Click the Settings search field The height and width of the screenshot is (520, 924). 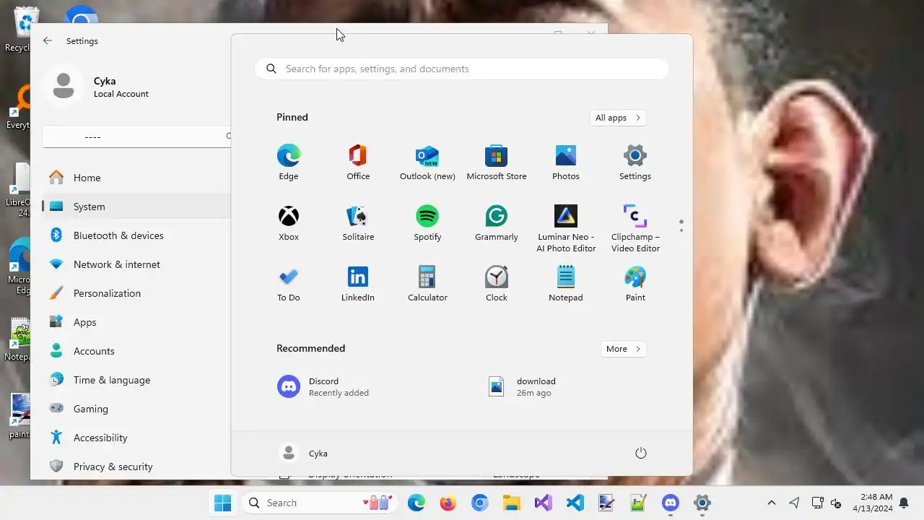coord(136,136)
